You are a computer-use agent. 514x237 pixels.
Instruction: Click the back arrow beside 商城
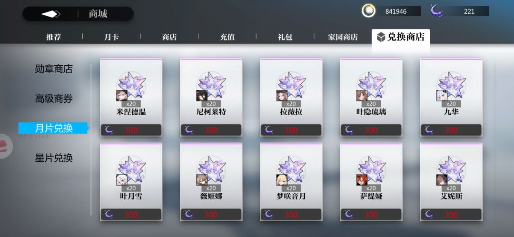[x=50, y=14]
